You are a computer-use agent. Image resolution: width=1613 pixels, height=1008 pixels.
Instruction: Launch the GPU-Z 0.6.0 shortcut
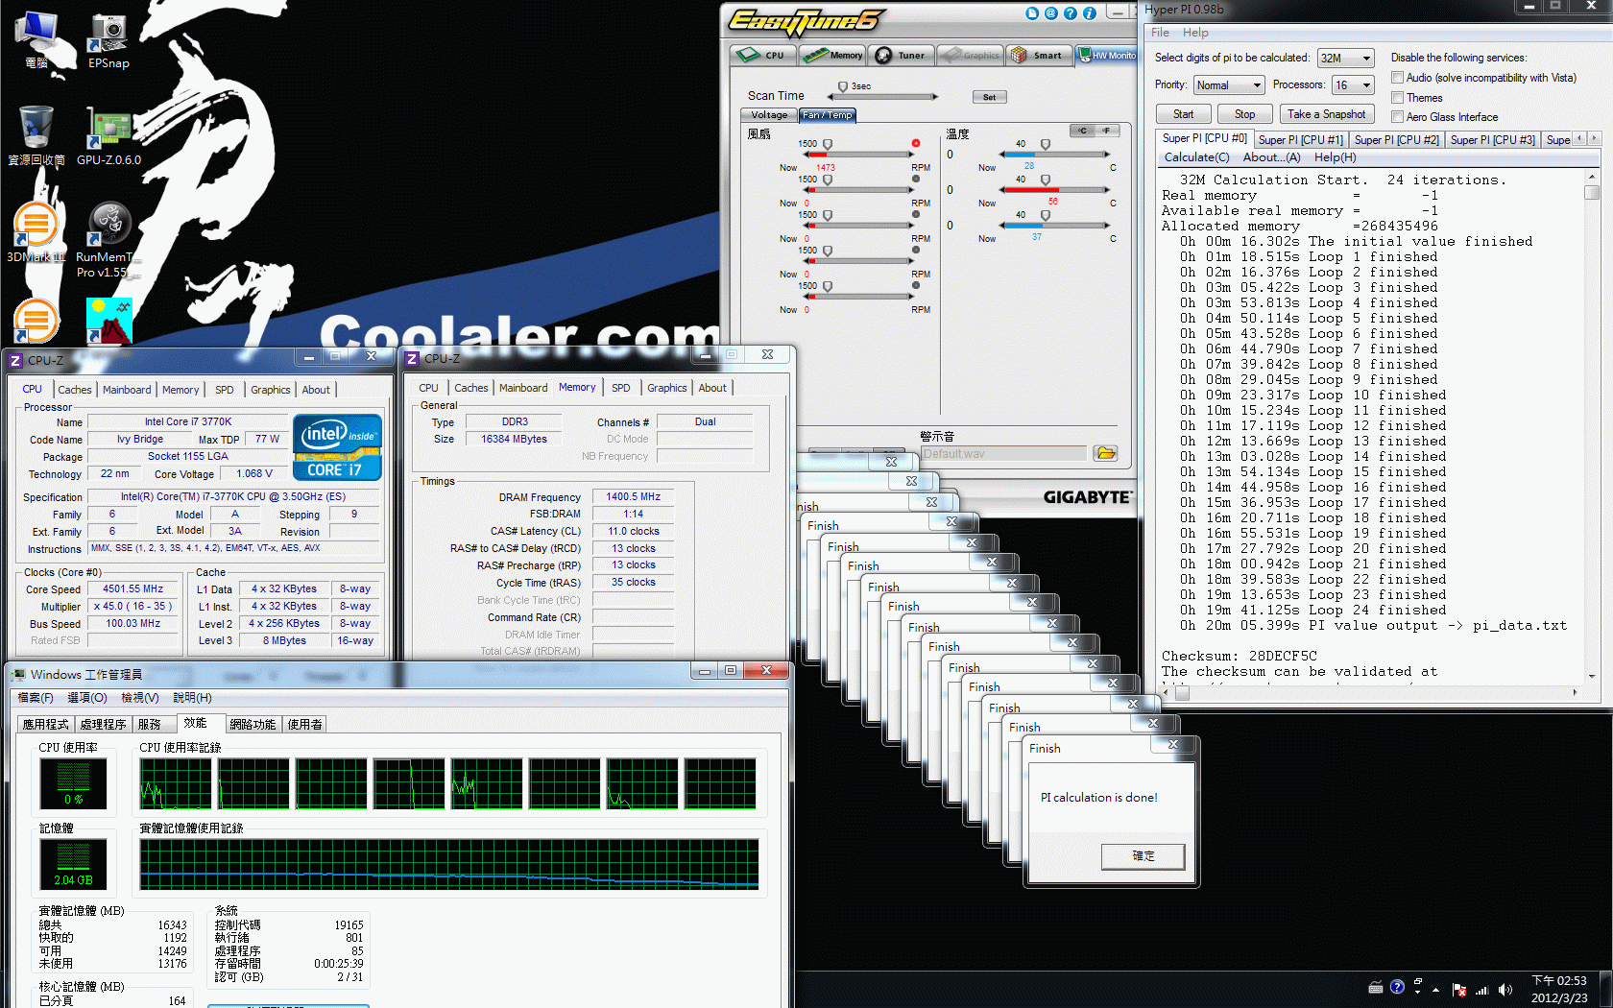coord(108,136)
